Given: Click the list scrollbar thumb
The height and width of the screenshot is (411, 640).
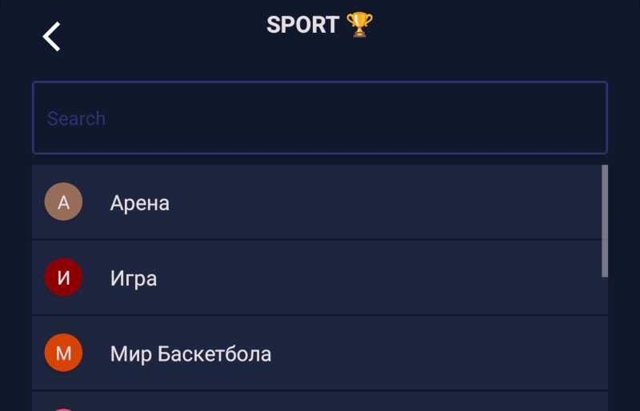Looking at the screenshot, I should [604, 221].
